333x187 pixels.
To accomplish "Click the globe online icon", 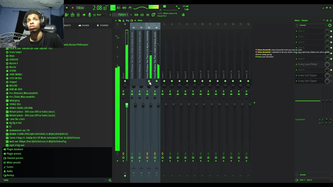I will [x=183, y=15].
